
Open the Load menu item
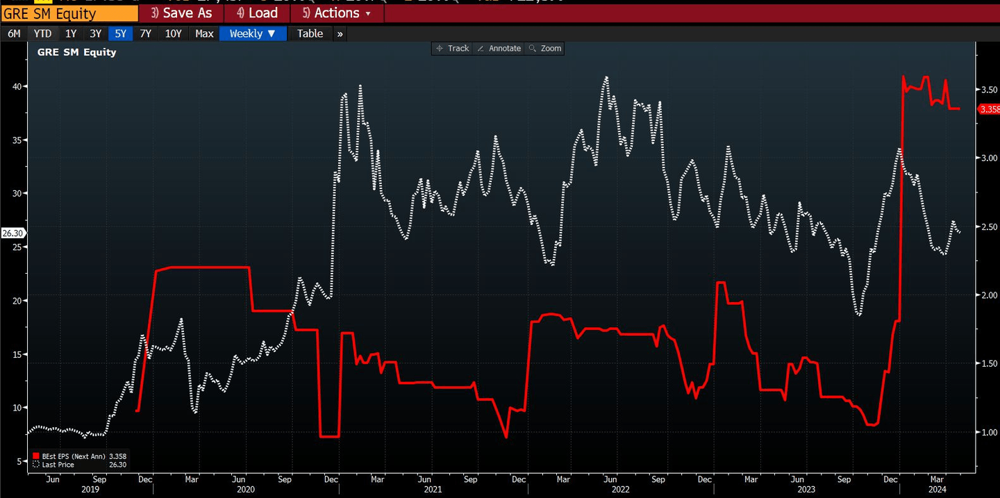pos(257,13)
